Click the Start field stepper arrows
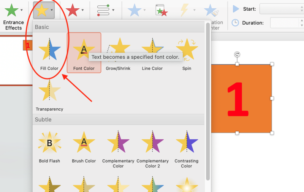 coord(302,9)
